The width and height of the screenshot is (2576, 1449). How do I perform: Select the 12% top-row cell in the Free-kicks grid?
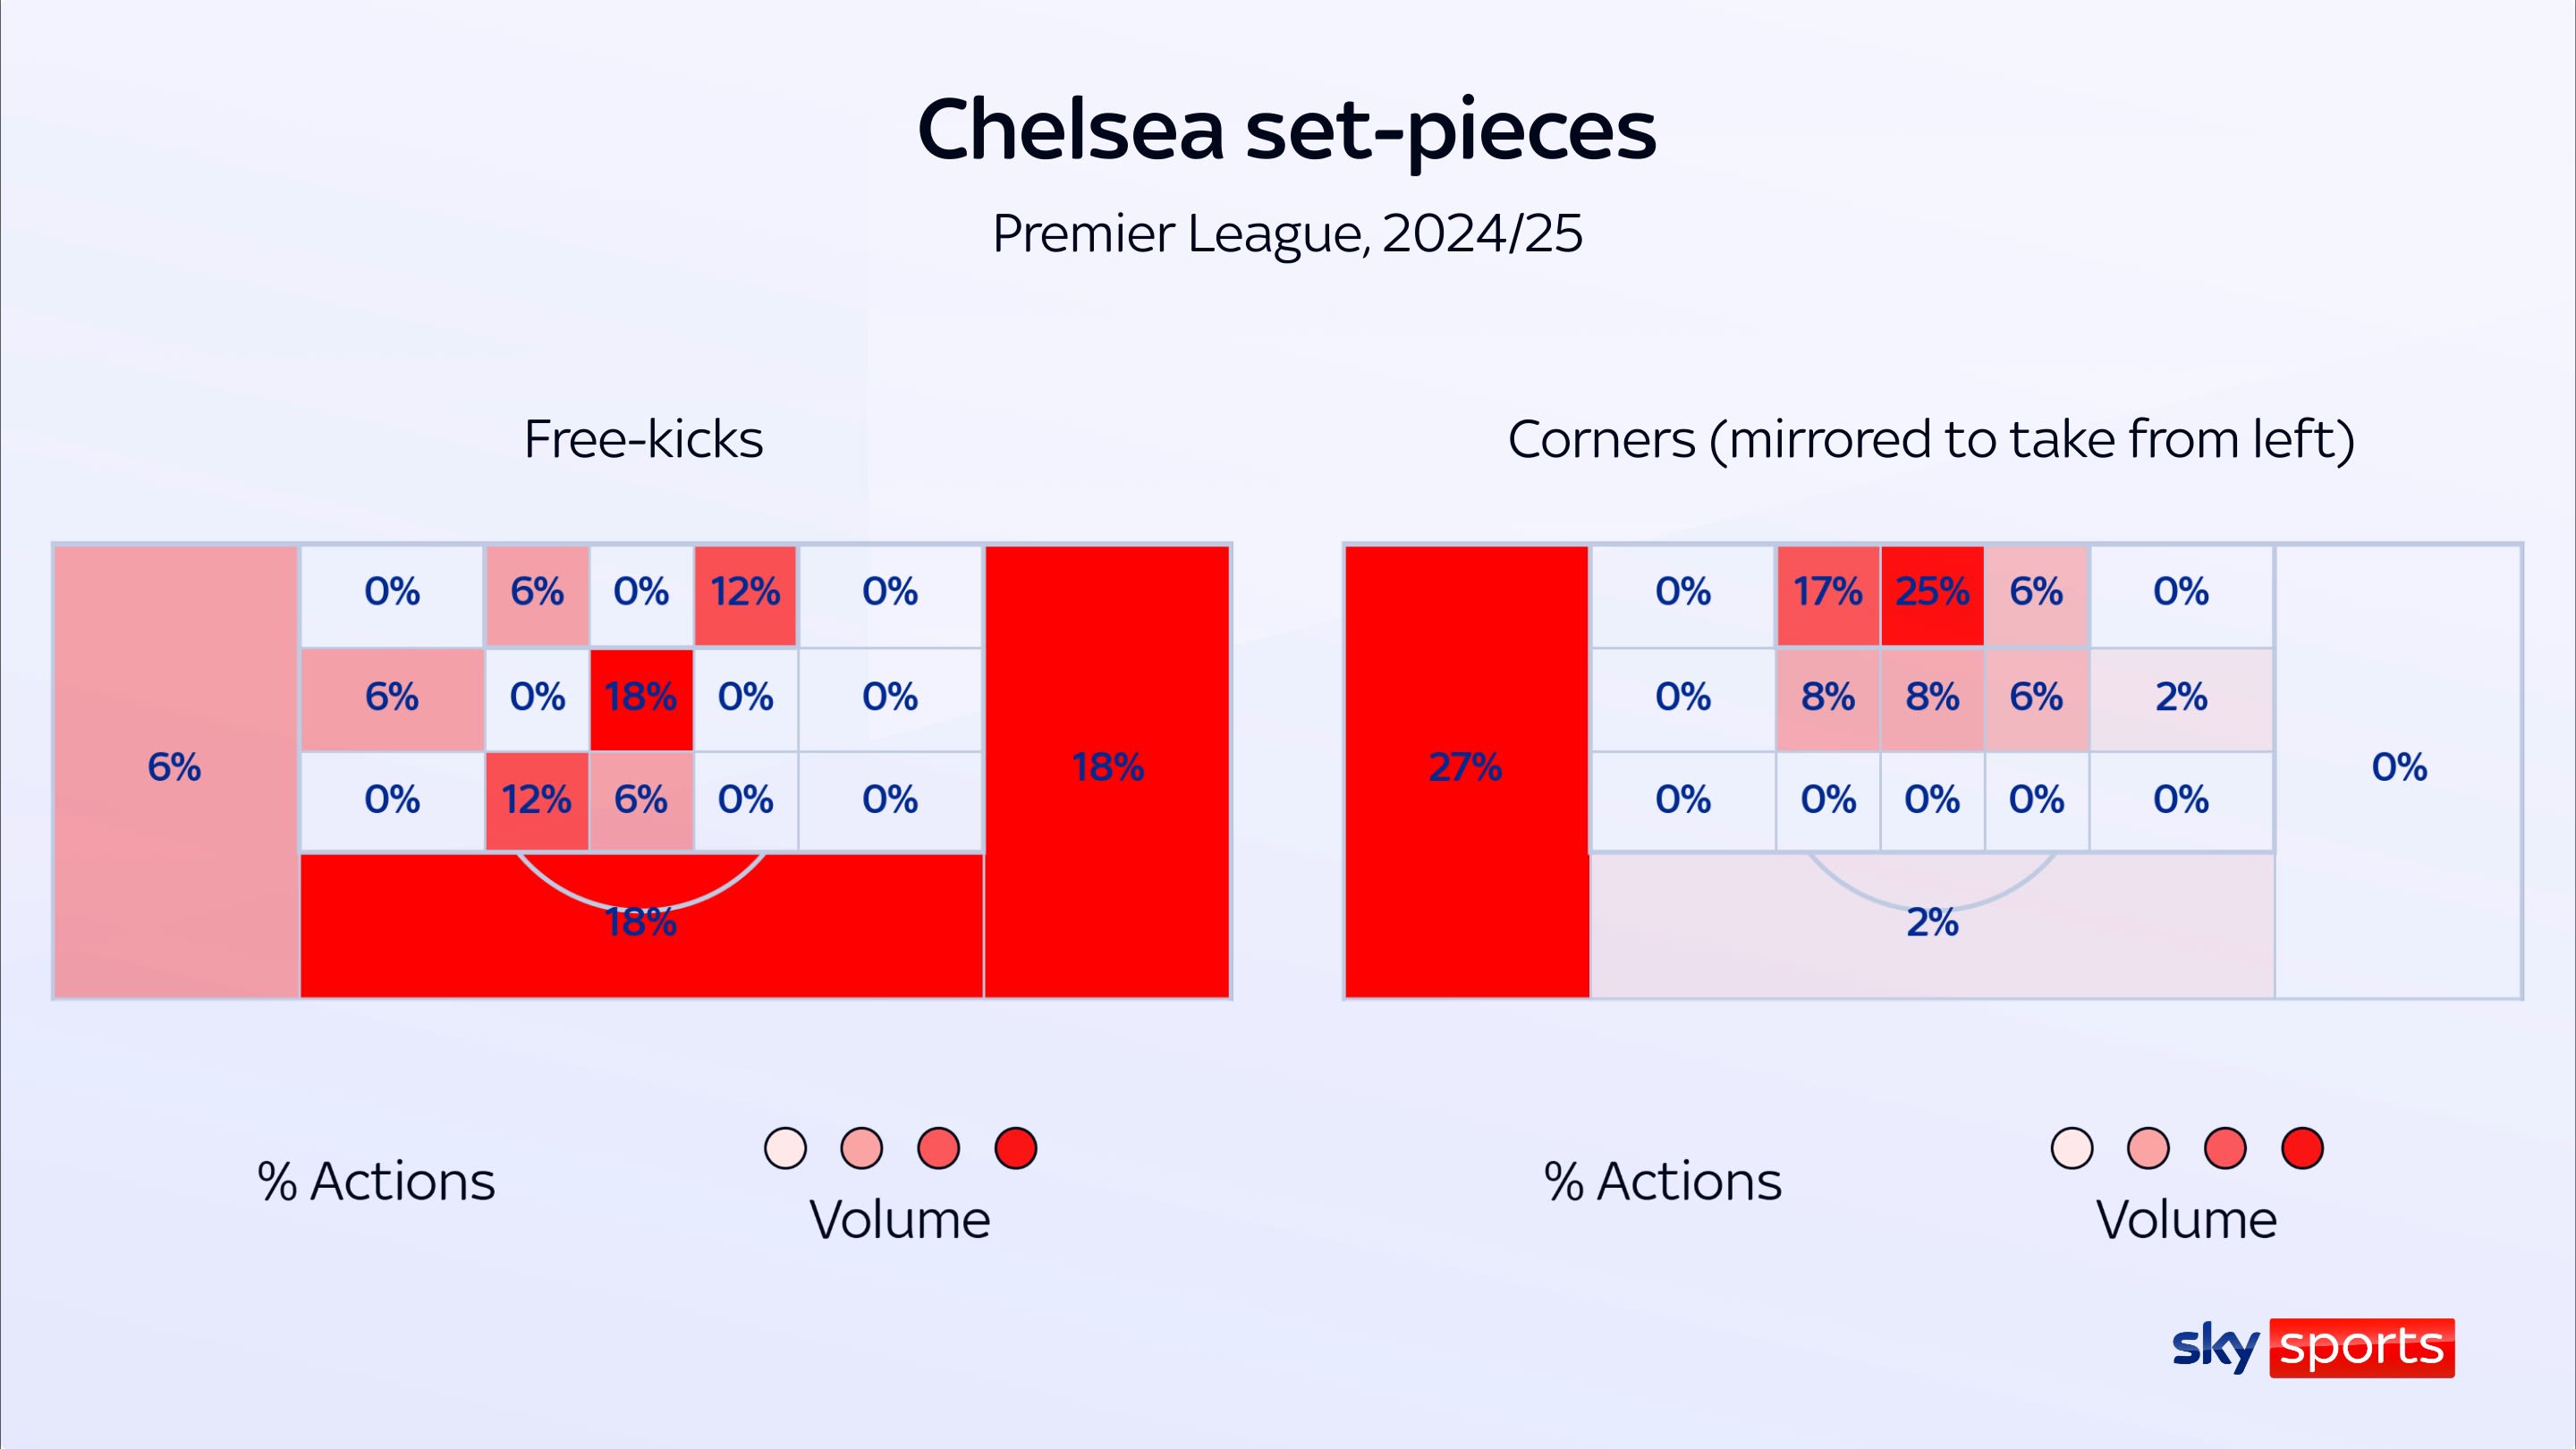point(745,595)
